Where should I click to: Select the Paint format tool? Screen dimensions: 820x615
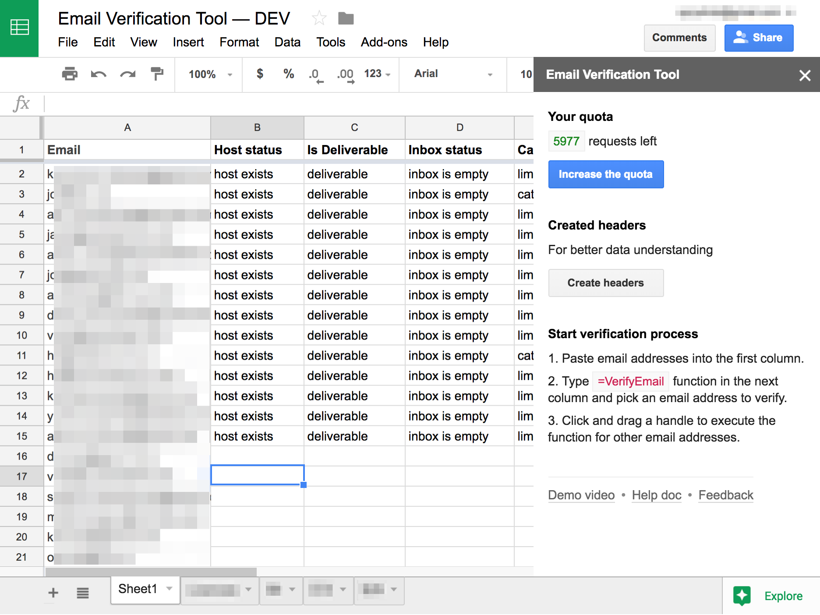point(156,74)
